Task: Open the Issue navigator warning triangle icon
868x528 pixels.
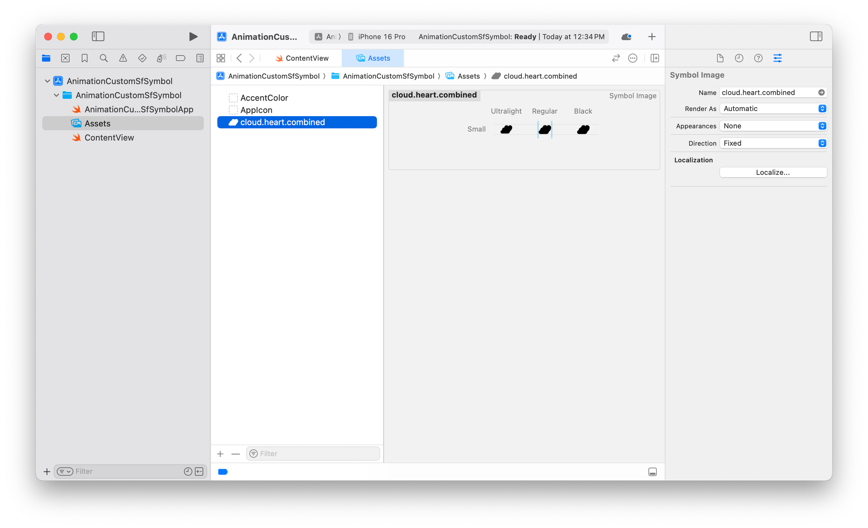Action: [x=123, y=58]
